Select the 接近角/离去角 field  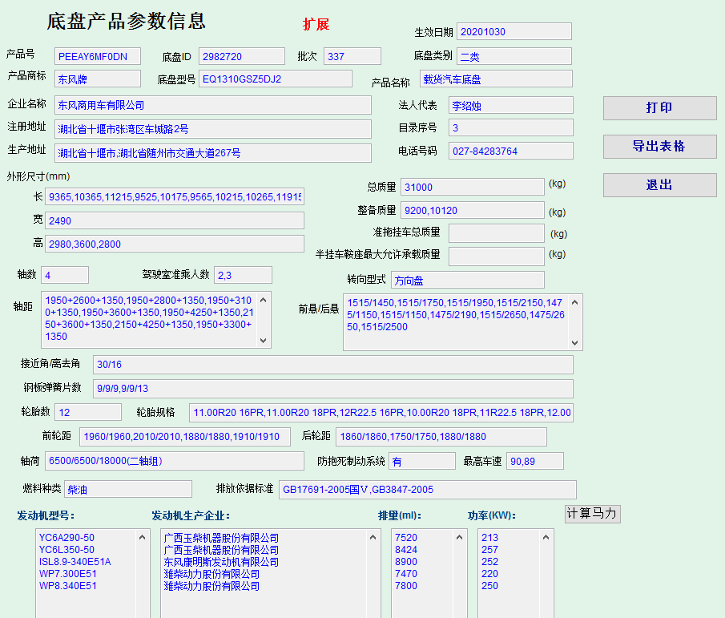(333, 365)
